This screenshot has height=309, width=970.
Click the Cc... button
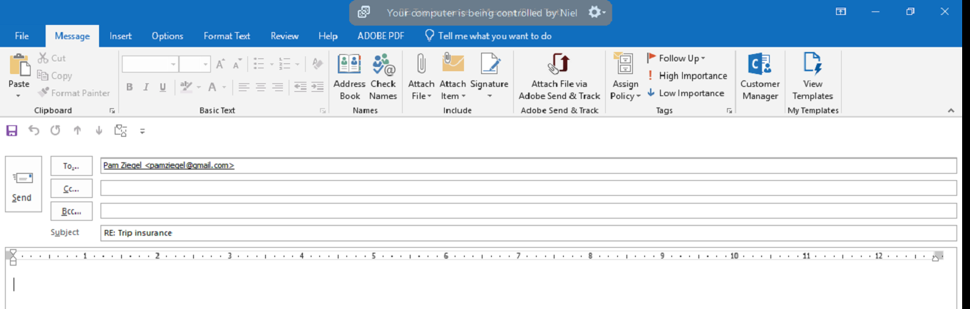point(71,189)
